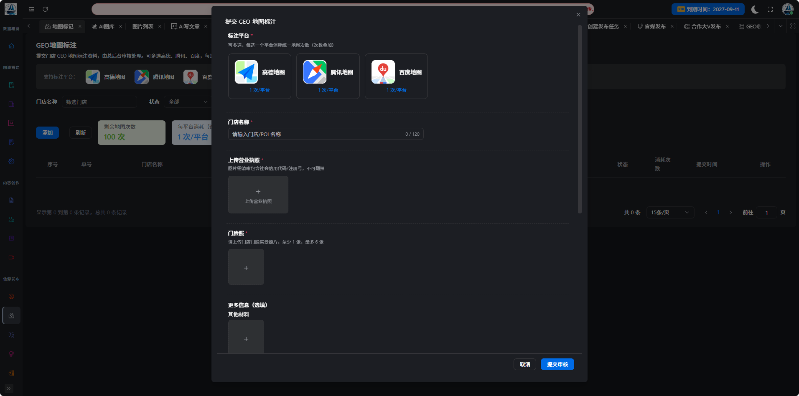
Task: Expand the sidebar with double-chevron icon
Action: (9, 388)
